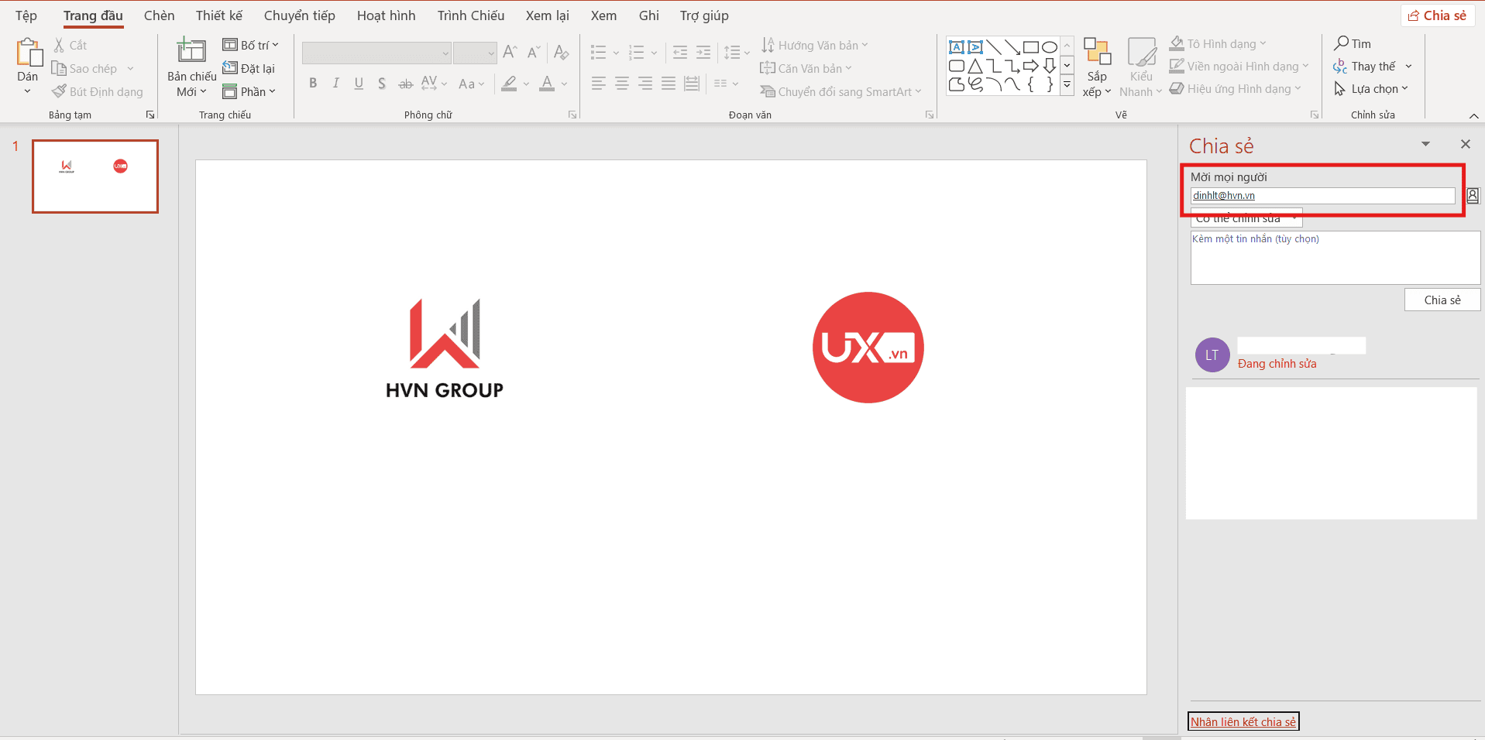
Task: Select the rectangle shape in the shapes gallery
Action: (x=1030, y=47)
